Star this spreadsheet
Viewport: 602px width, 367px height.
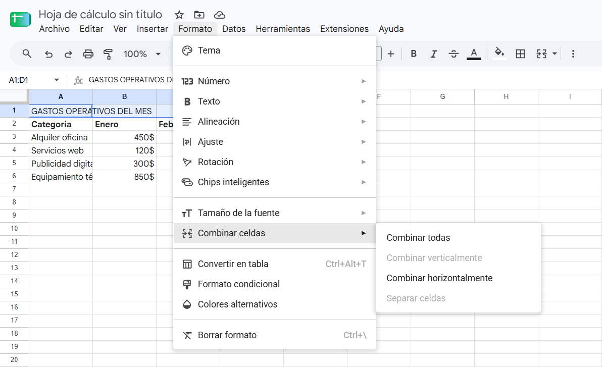[x=179, y=15]
